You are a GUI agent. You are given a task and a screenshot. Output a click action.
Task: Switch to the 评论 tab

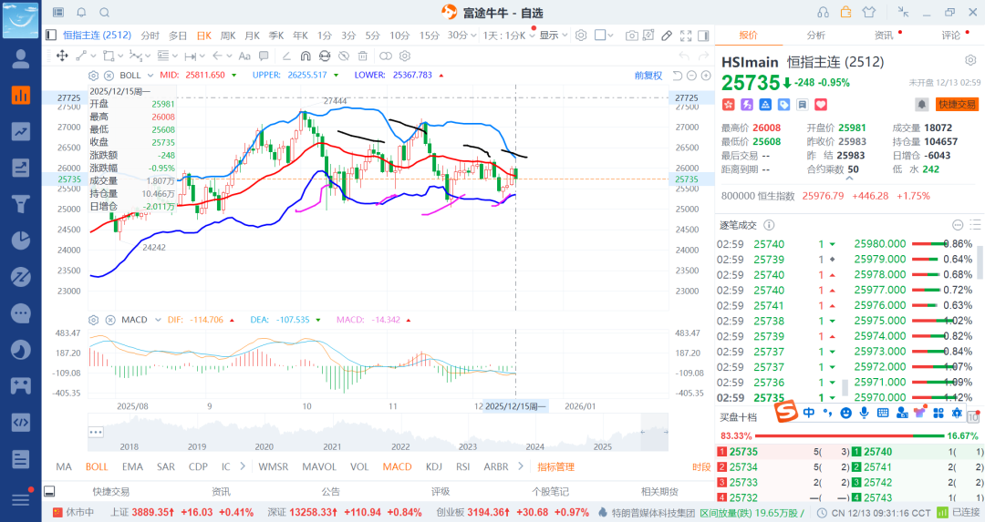(x=951, y=36)
